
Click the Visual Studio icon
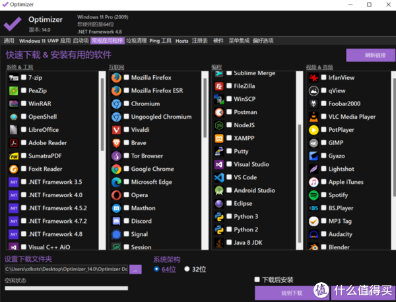pyautogui.click(x=219, y=164)
